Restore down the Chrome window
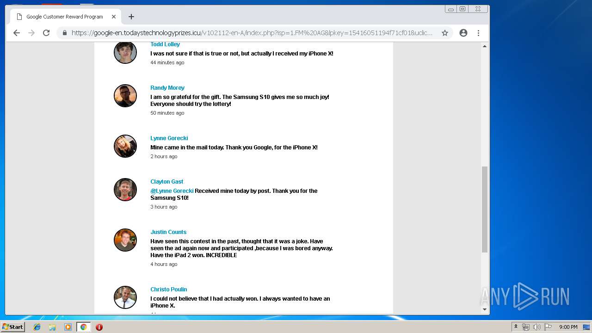Image resolution: width=592 pixels, height=333 pixels. coord(462,9)
